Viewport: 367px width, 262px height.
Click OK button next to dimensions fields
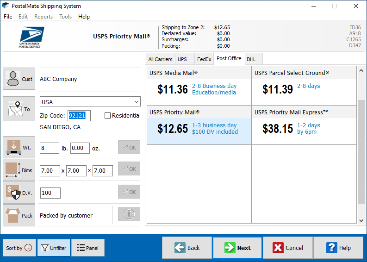[x=129, y=168]
